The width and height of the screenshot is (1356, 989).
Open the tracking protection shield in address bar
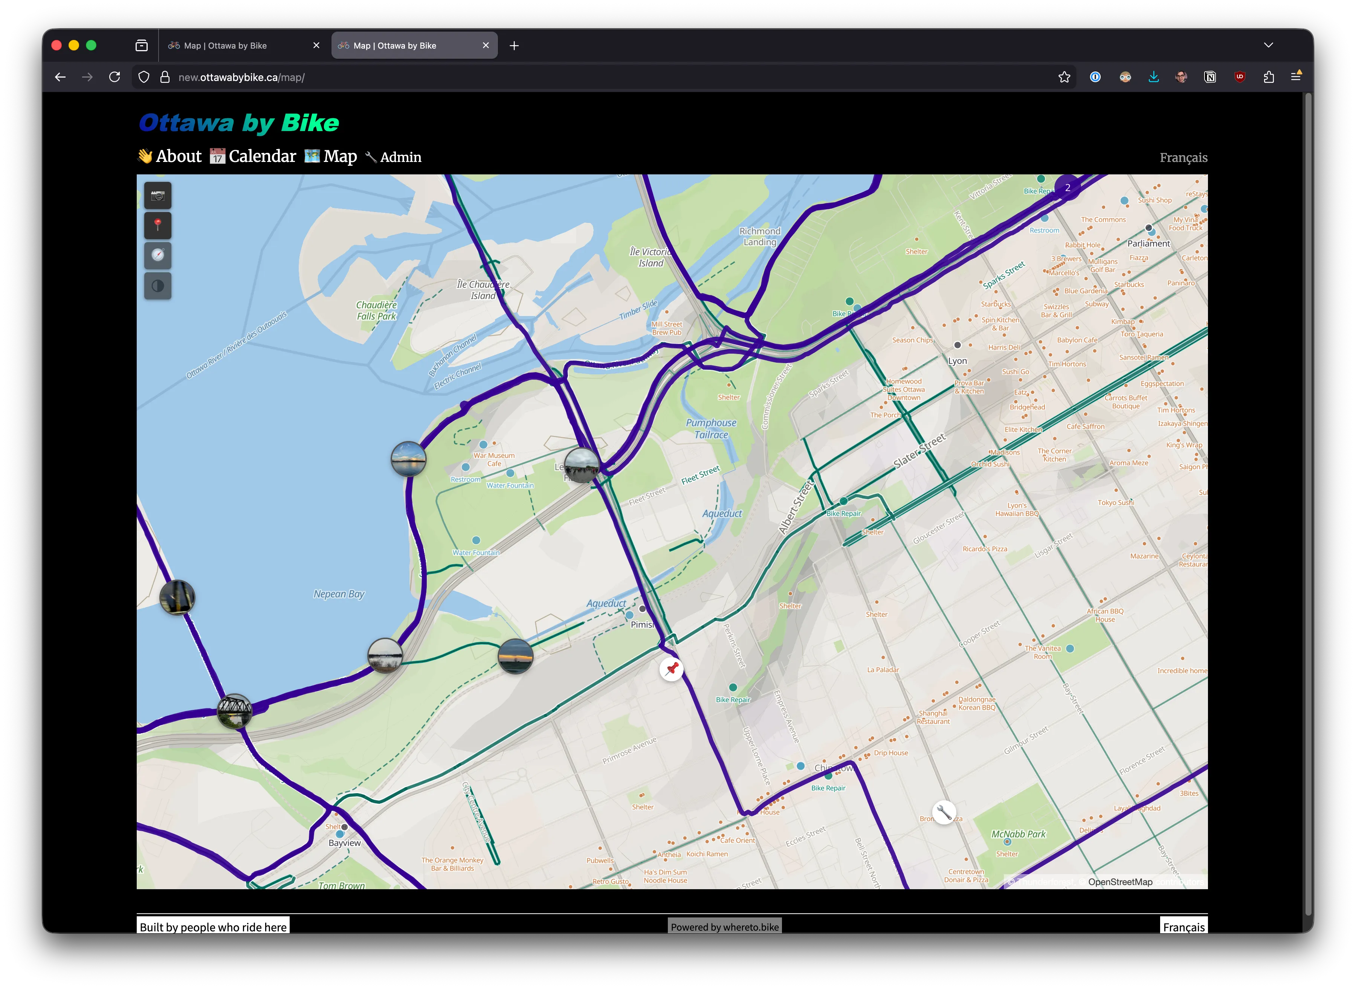(x=144, y=76)
